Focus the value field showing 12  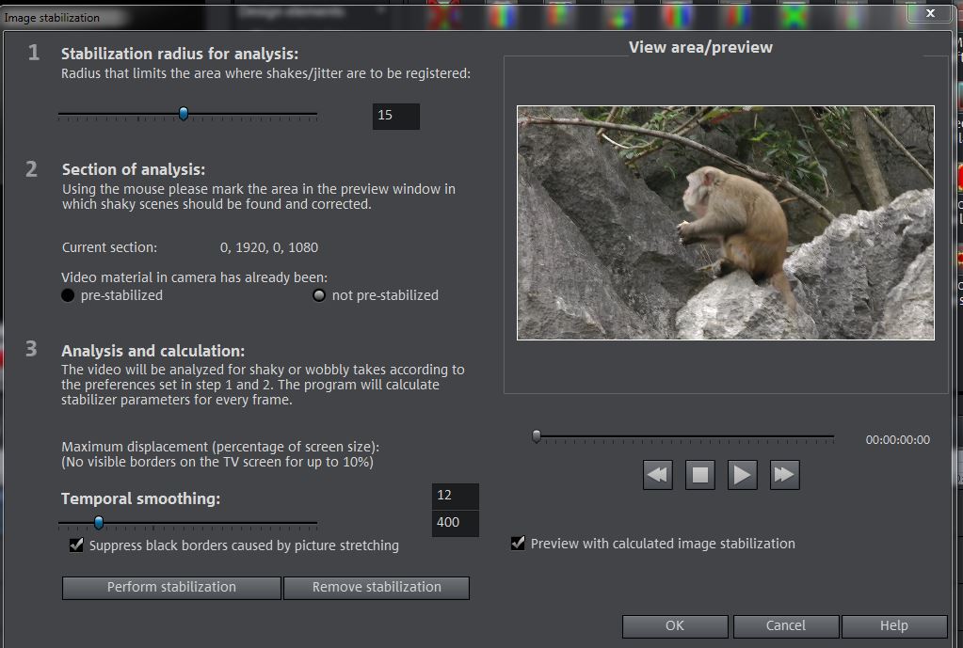(x=455, y=496)
